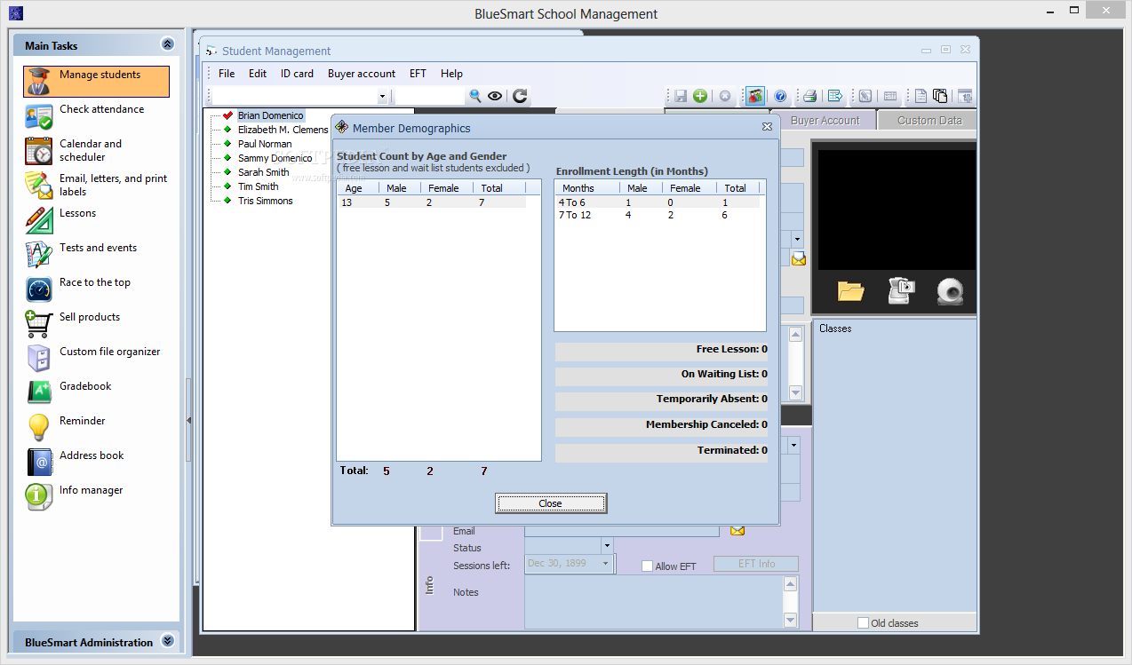The image size is (1132, 665).
Task: Click the printer icon in toolbar
Action: pos(810,96)
